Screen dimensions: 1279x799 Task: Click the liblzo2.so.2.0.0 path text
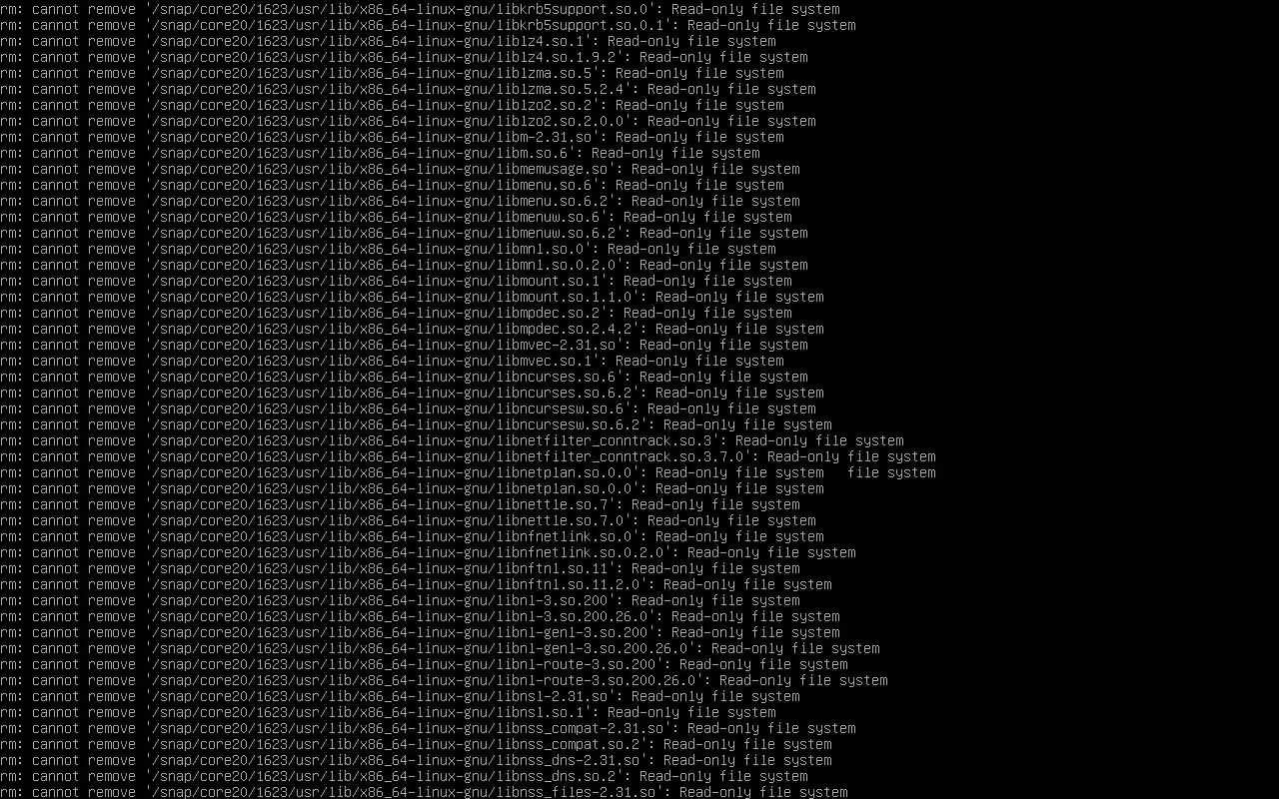[388, 121]
